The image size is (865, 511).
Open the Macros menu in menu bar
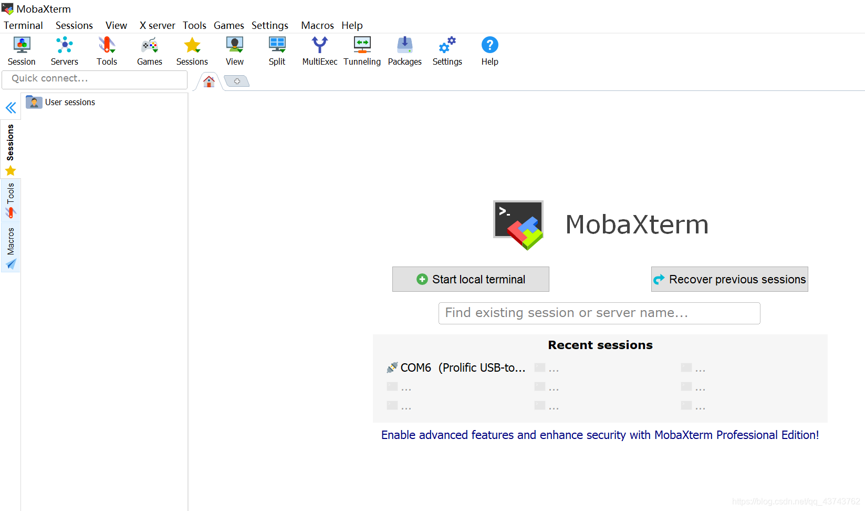[x=317, y=25]
